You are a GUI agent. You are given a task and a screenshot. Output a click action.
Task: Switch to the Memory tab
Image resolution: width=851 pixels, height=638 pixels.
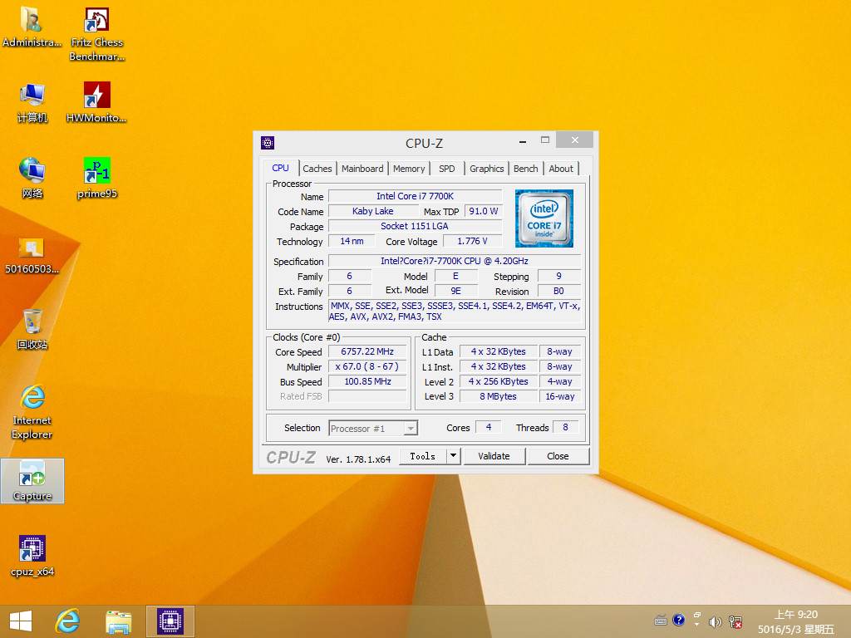coord(409,169)
